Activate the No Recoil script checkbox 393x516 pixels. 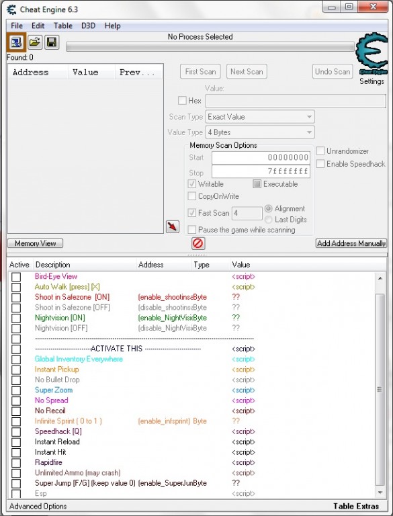click(16, 411)
